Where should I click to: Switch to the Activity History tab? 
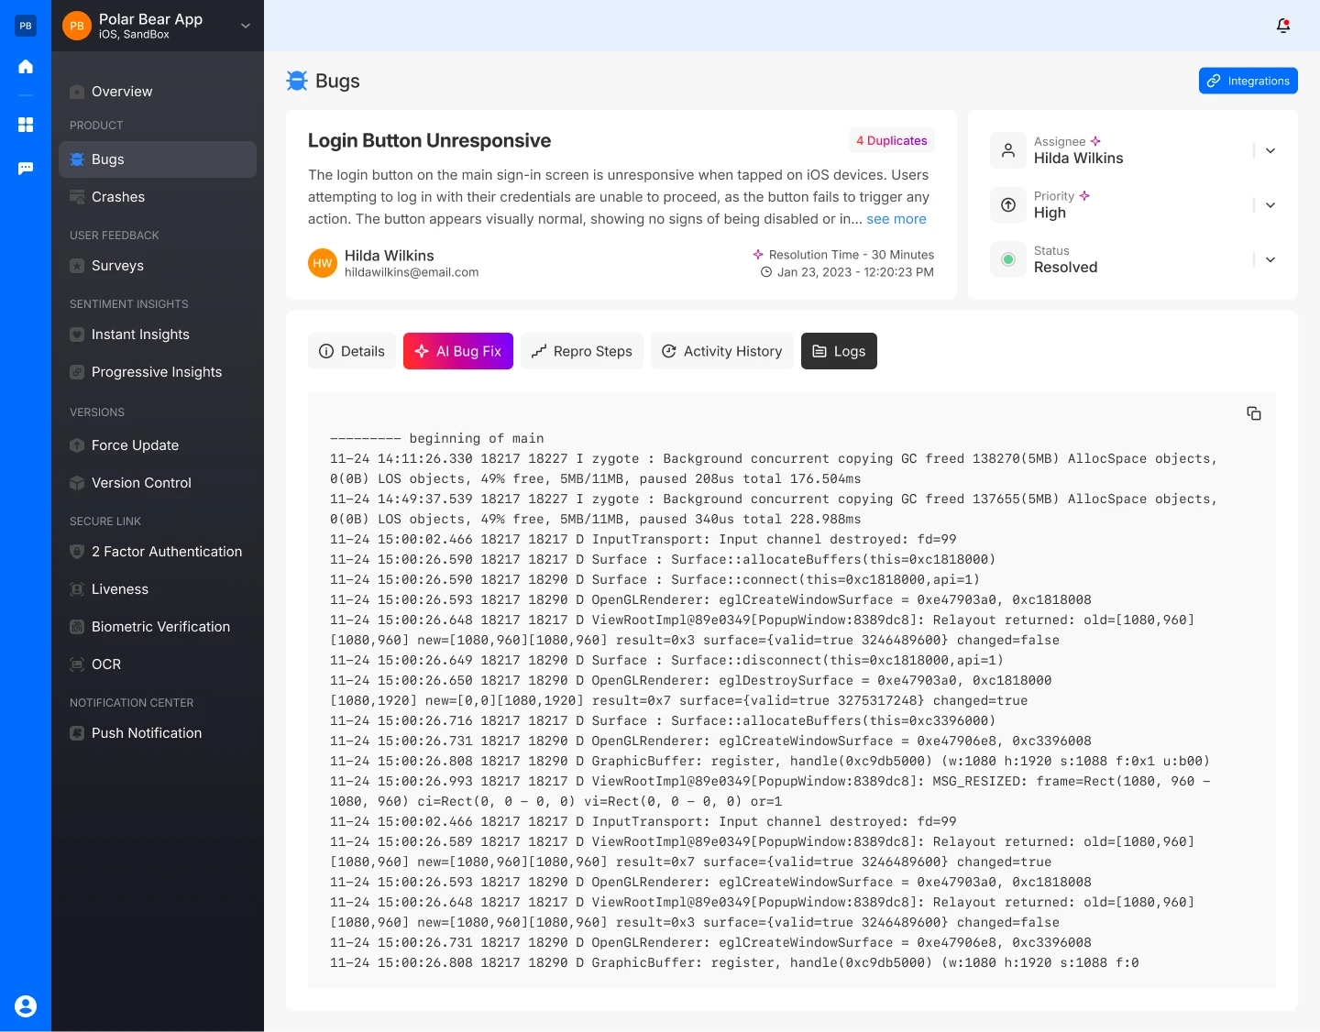(722, 351)
